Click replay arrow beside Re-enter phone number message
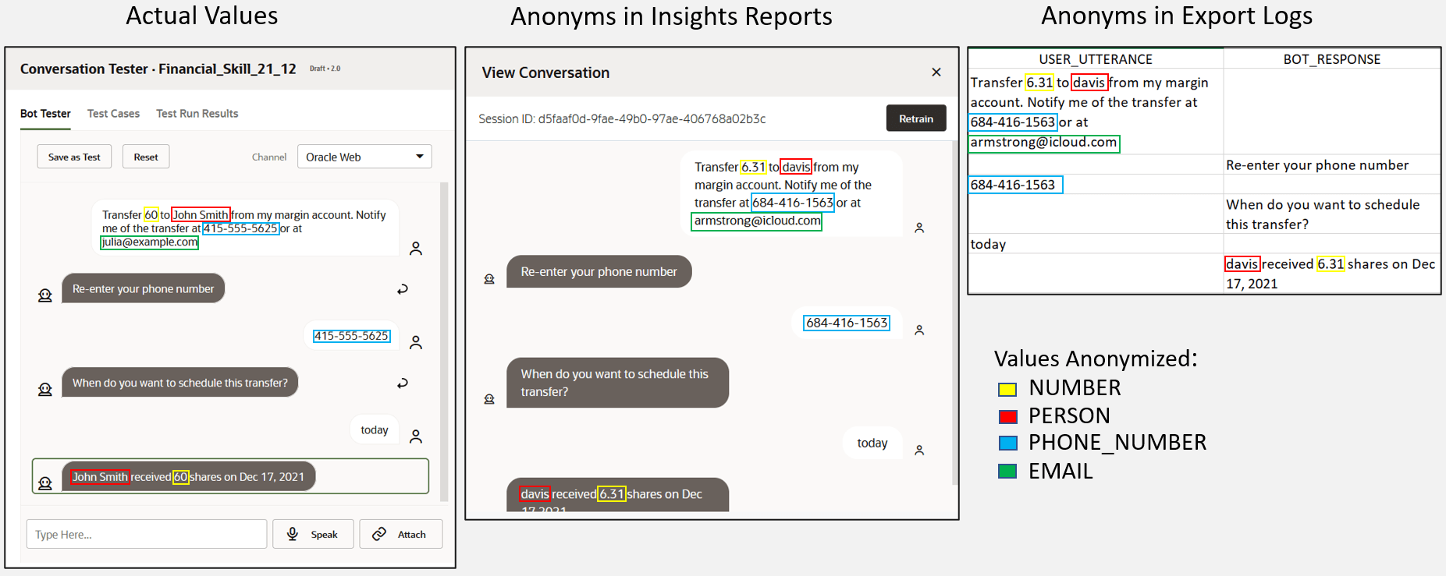This screenshot has width=1446, height=576. (403, 289)
